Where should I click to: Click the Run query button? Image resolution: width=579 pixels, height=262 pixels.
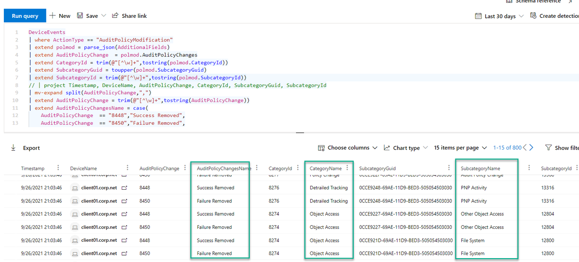click(x=25, y=16)
